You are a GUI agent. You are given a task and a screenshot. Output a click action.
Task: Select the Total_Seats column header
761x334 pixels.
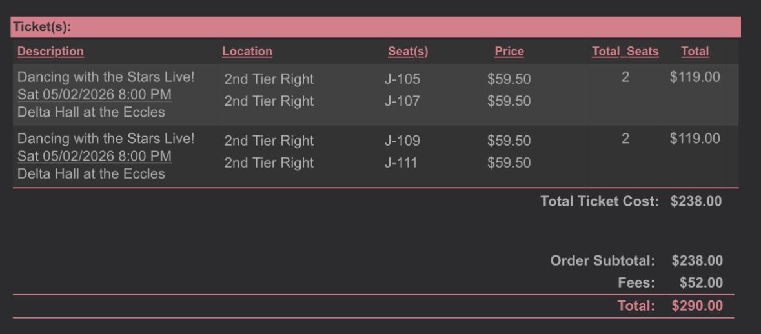[625, 52]
